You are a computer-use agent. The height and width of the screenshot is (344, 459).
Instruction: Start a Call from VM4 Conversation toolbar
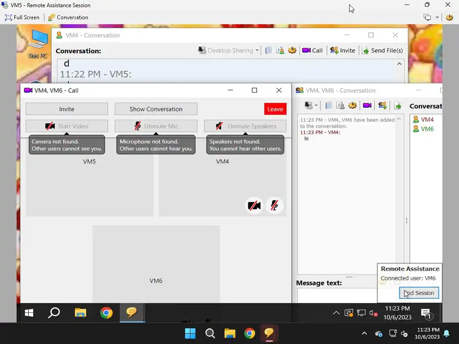312,50
